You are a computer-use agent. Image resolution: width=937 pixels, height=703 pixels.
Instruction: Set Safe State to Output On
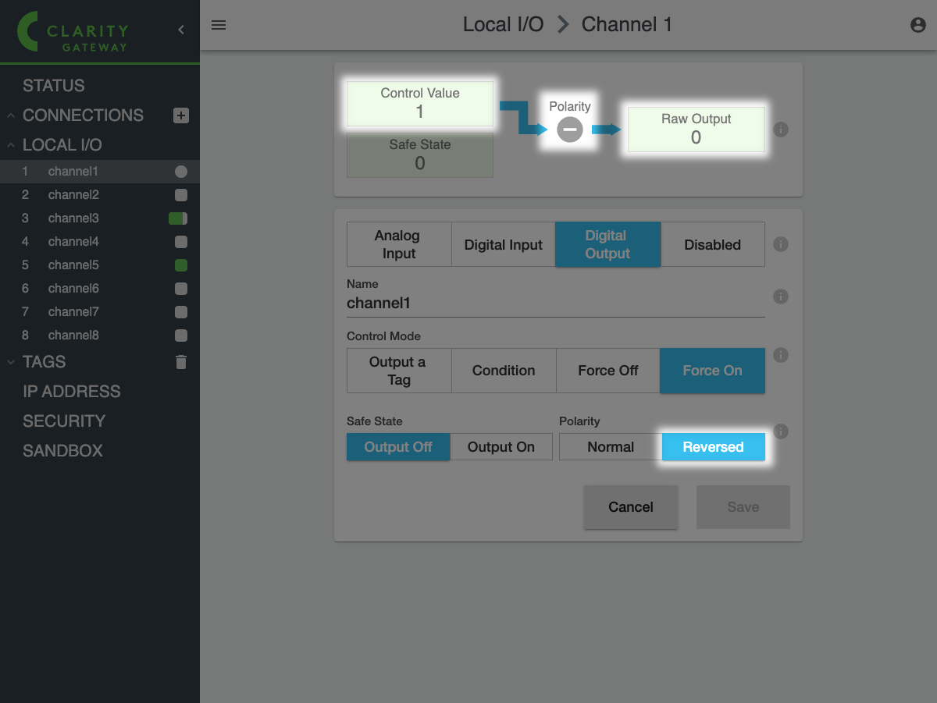pyautogui.click(x=501, y=447)
